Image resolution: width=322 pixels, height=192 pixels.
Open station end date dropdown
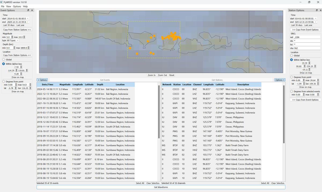[316, 22]
